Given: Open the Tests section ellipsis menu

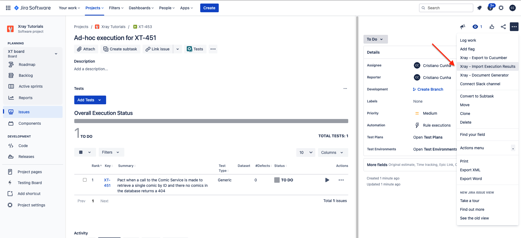Looking at the screenshot, I should (345, 89).
